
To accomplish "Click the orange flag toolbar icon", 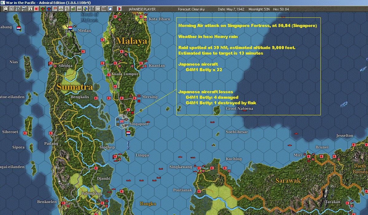I will pyautogui.click(x=55, y=9).
